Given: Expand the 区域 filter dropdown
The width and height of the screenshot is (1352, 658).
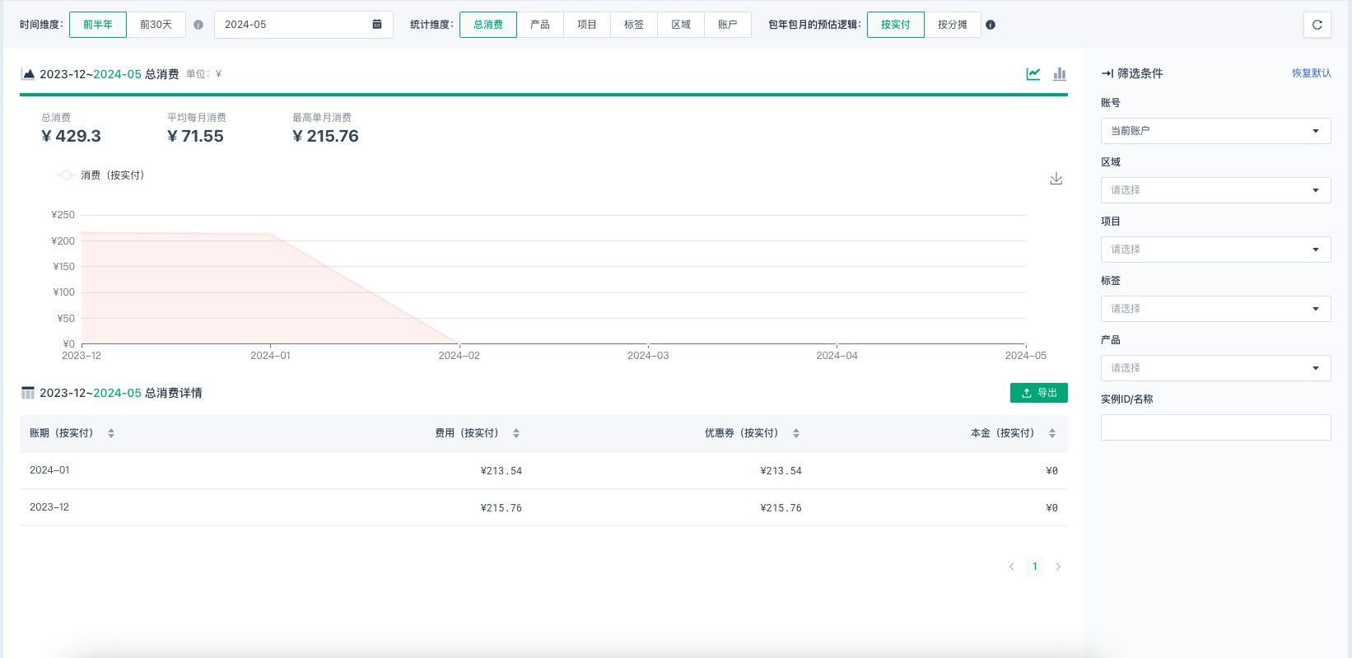Looking at the screenshot, I should [x=1215, y=190].
